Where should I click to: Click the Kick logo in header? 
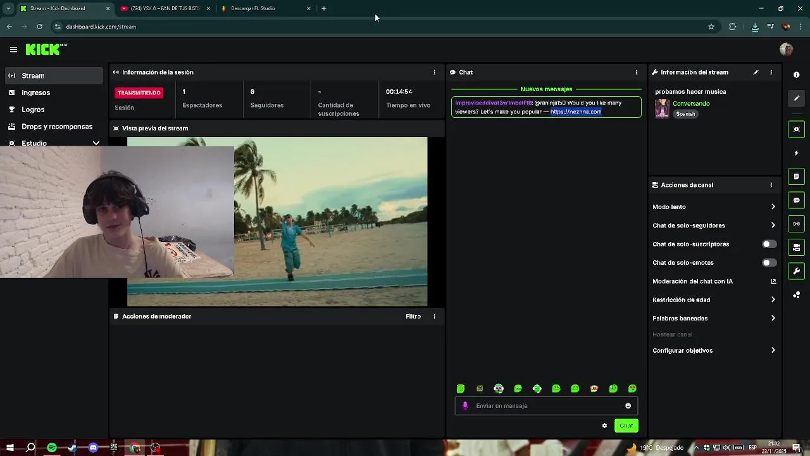[x=46, y=49]
